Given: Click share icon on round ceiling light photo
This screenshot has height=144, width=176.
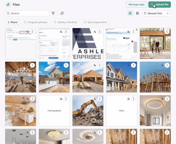Looking at the screenshot, I should click(162, 99).
